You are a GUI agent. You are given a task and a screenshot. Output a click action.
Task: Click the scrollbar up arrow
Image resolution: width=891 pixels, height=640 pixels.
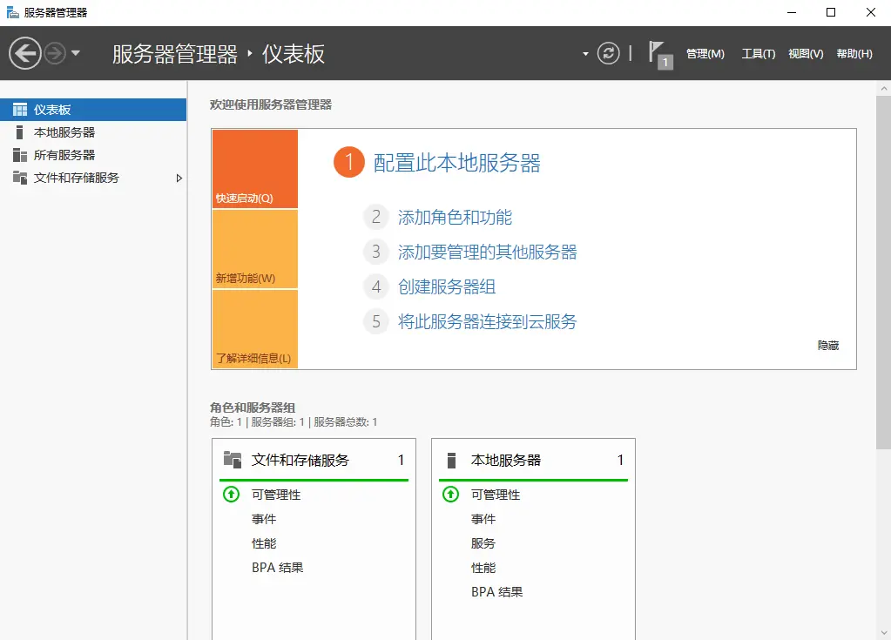(884, 89)
